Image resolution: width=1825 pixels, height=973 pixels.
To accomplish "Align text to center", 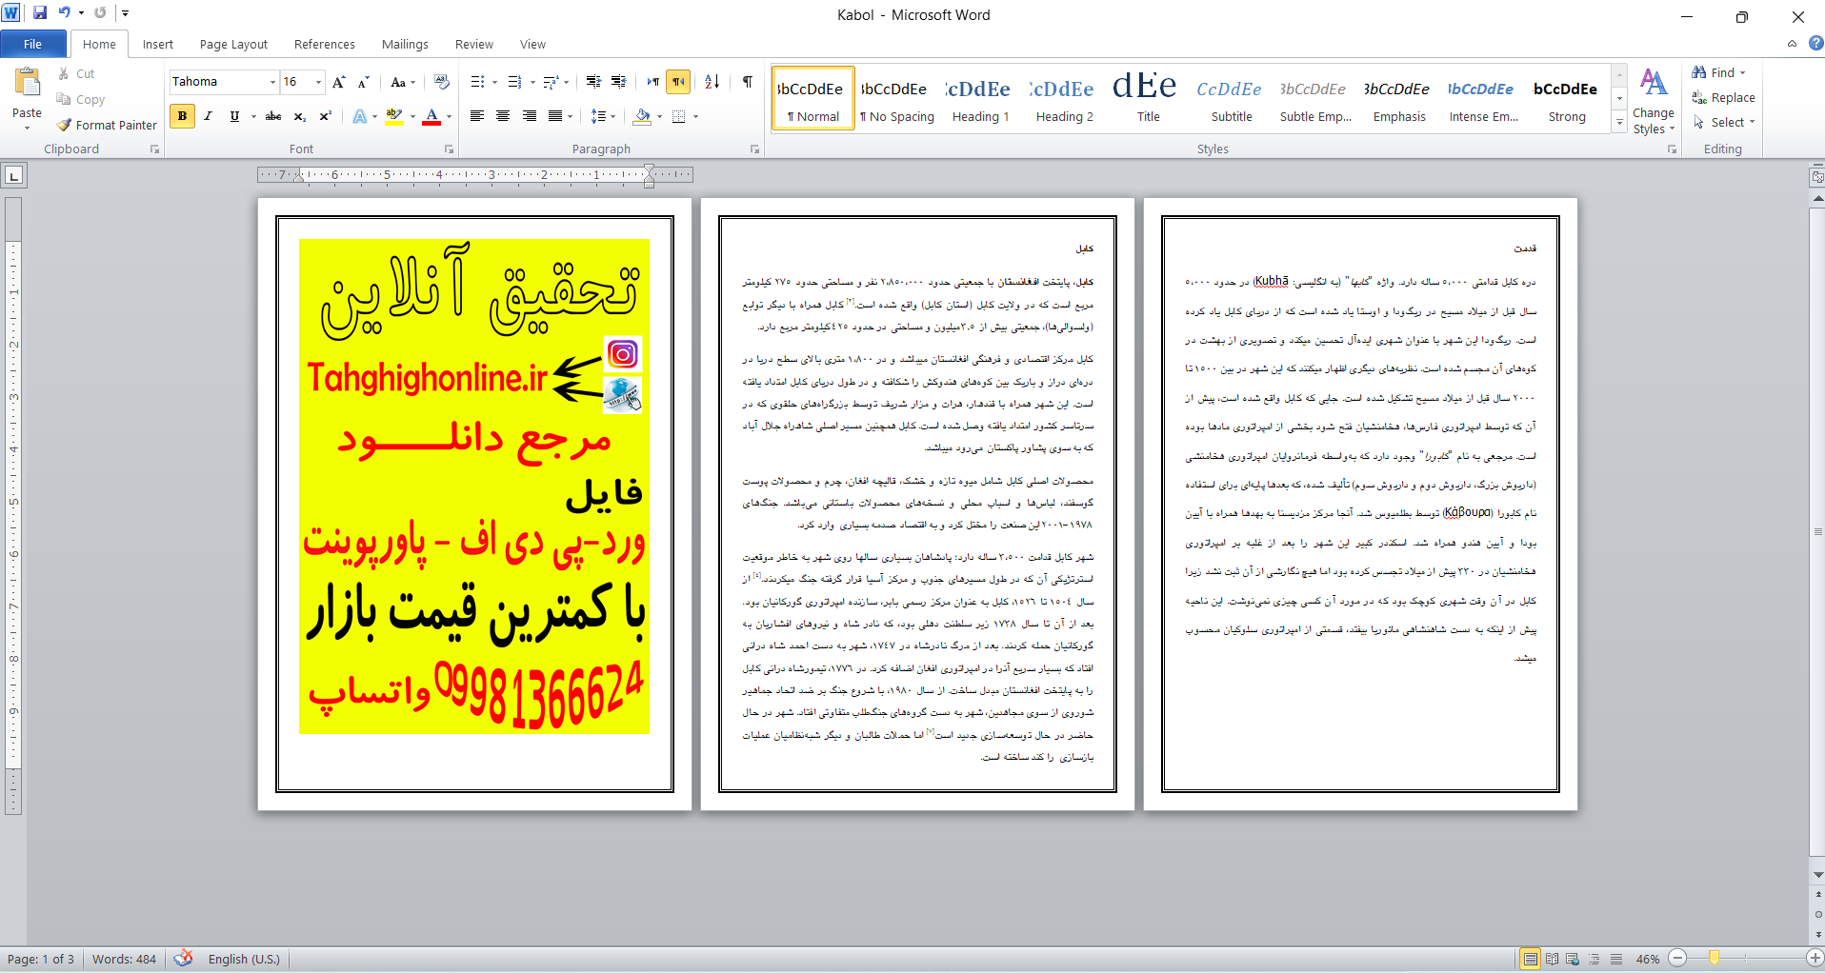I will [503, 116].
